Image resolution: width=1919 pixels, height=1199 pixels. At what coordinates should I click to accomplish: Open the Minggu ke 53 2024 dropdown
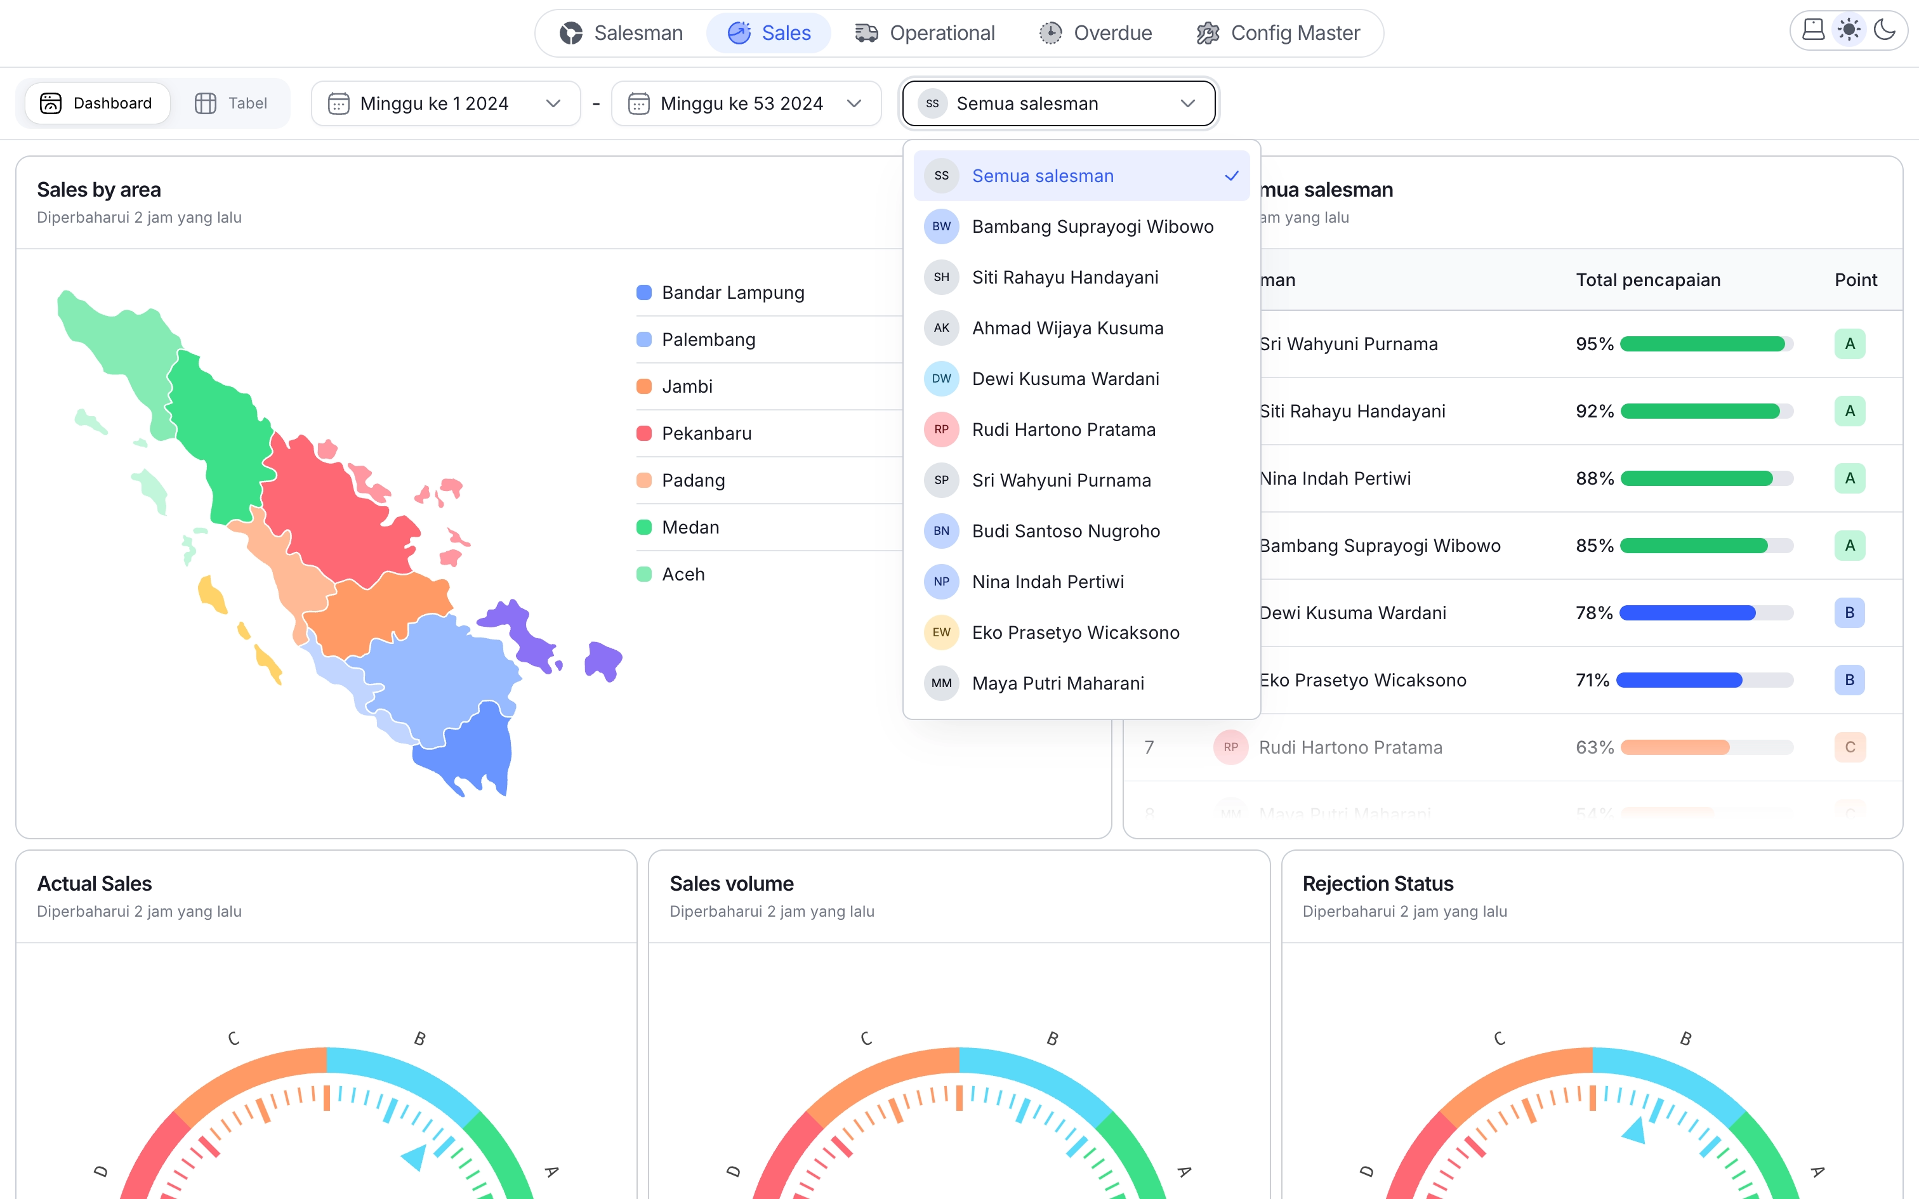pyautogui.click(x=746, y=103)
